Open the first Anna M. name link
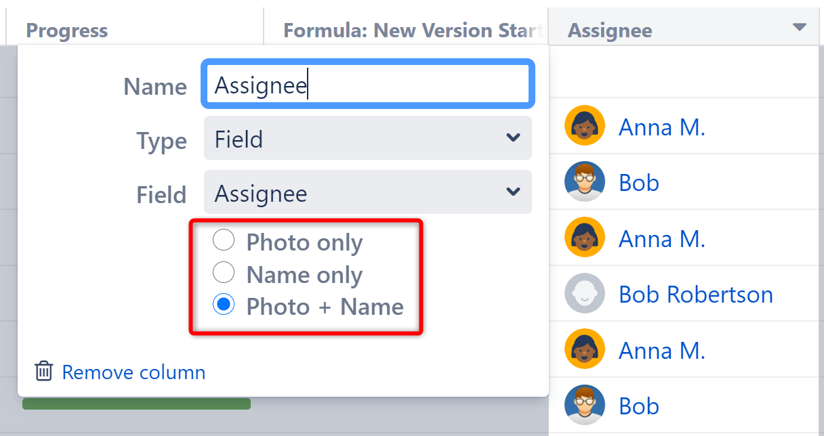 661,127
